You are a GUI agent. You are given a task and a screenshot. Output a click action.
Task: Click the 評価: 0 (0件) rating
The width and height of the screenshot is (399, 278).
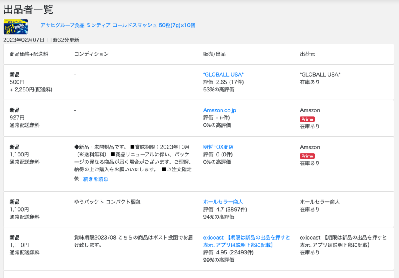218,155
